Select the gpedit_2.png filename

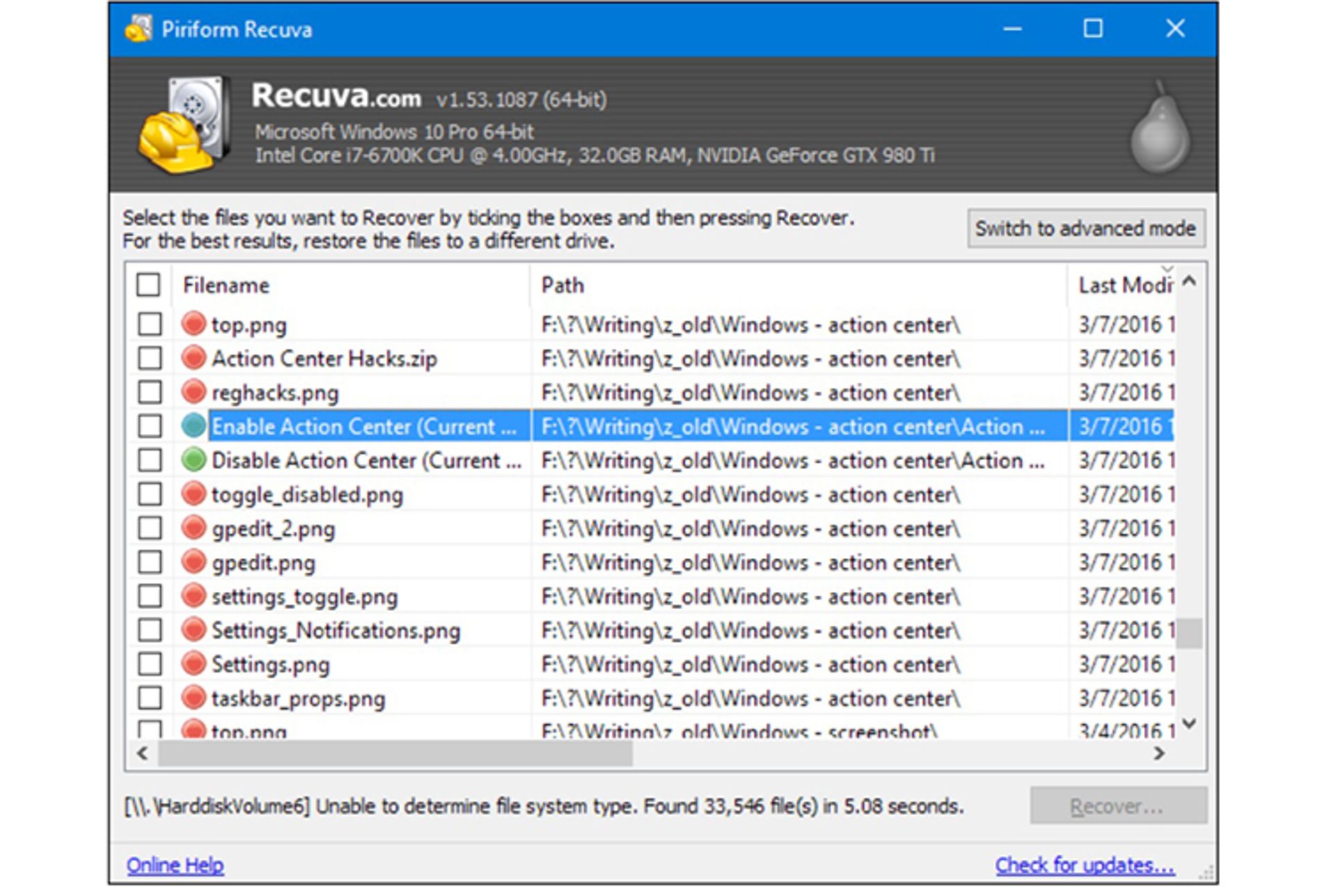(x=273, y=529)
